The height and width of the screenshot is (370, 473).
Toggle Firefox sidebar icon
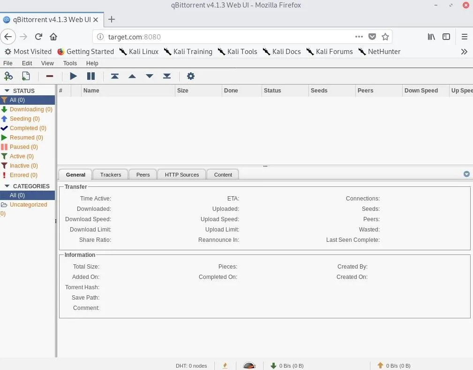click(446, 37)
